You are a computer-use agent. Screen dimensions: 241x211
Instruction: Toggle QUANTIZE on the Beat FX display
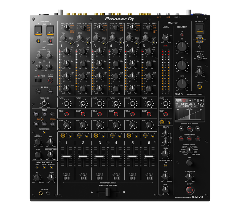click(x=184, y=101)
